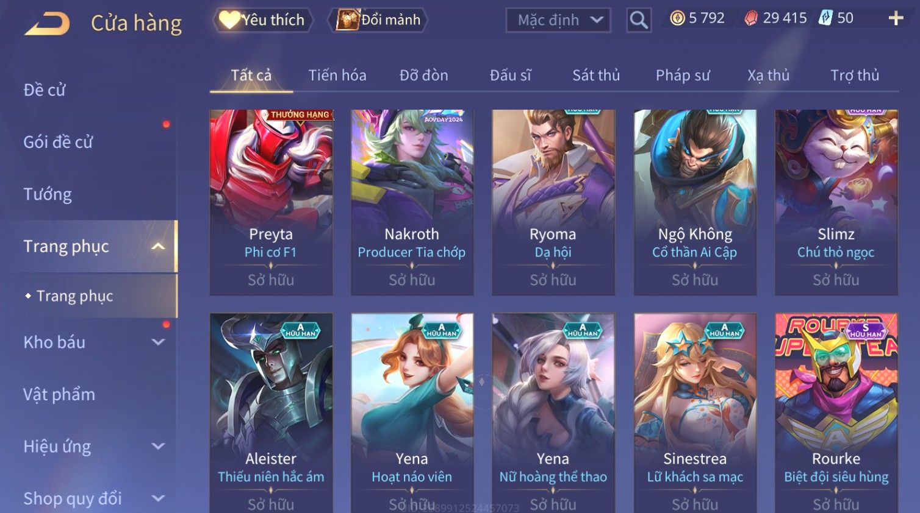Tap the blue voucher currency icon
Screen dimensions: 920x513
(825, 18)
